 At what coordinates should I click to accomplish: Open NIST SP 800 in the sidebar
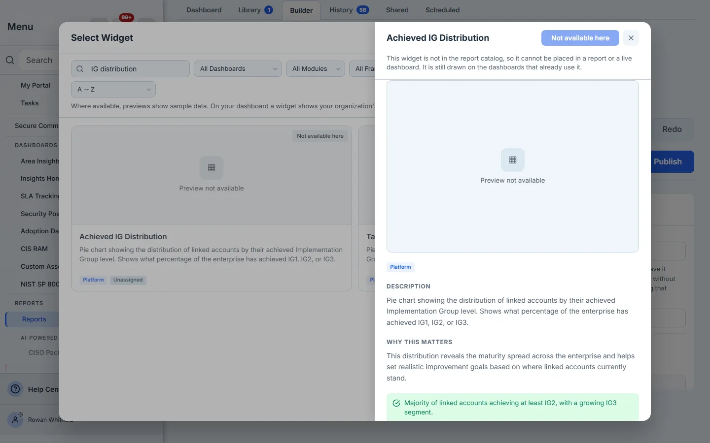(40, 284)
